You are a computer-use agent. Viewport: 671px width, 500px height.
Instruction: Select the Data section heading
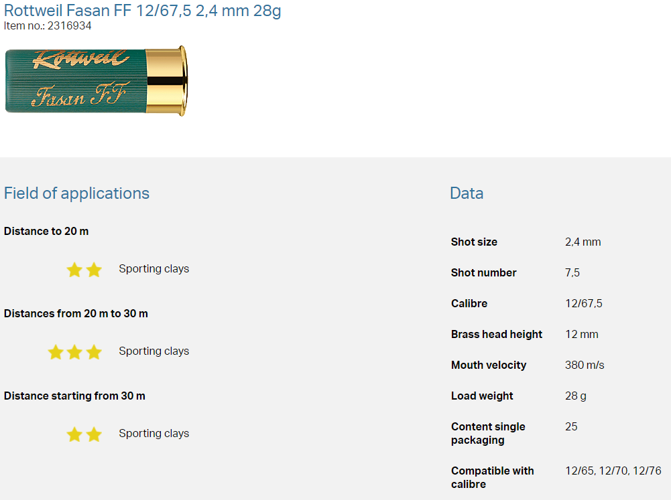[x=467, y=193]
